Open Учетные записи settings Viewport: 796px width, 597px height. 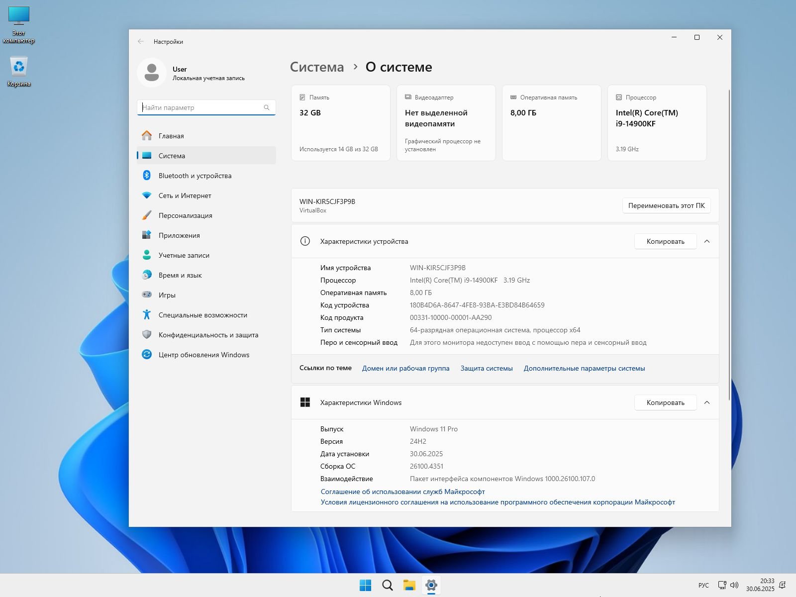point(206,255)
